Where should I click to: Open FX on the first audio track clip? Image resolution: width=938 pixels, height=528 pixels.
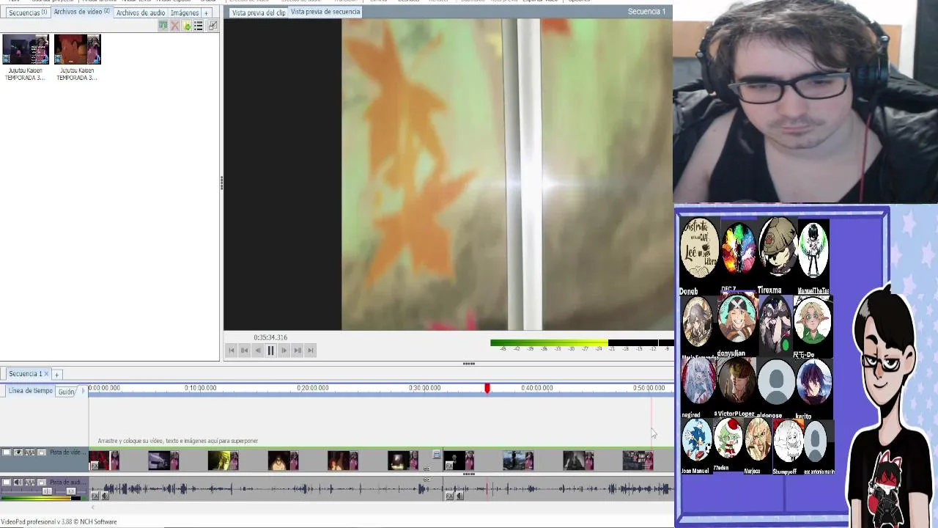point(95,496)
